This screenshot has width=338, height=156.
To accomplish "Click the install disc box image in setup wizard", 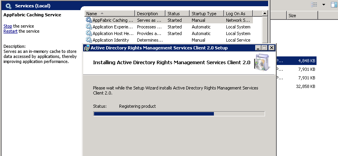I will point(262,62).
